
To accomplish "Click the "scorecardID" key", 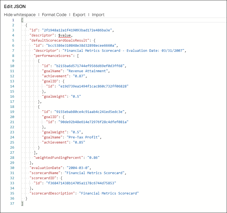I will [x=43, y=178].
